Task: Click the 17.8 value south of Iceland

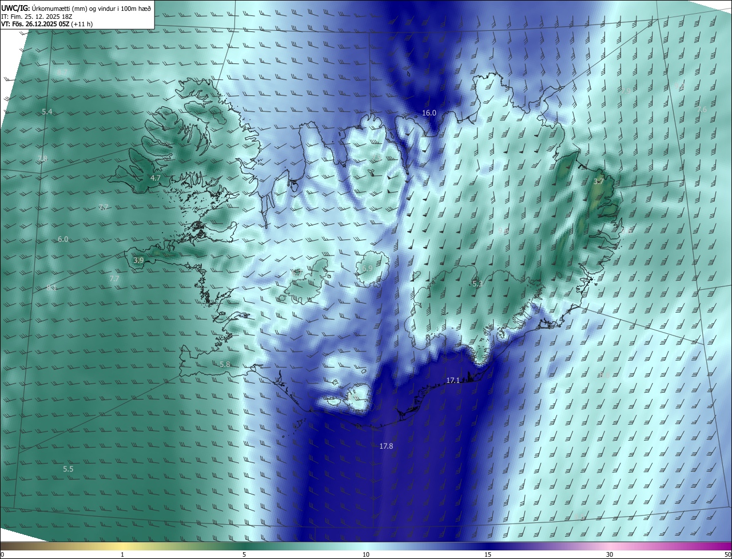Action: pyautogui.click(x=386, y=446)
